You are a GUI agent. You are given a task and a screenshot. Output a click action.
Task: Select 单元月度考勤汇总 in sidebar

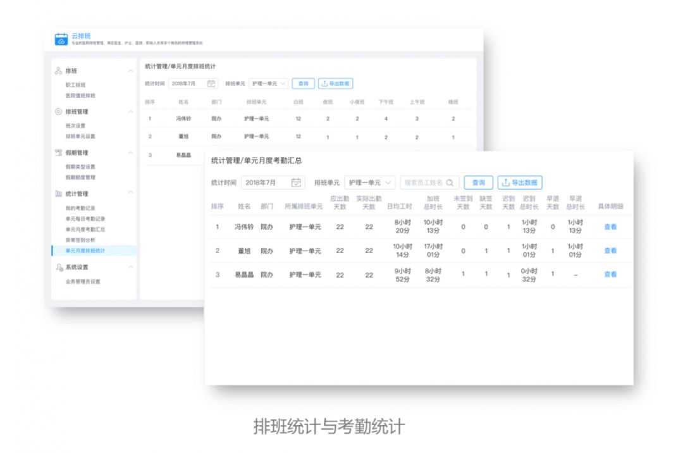point(85,229)
